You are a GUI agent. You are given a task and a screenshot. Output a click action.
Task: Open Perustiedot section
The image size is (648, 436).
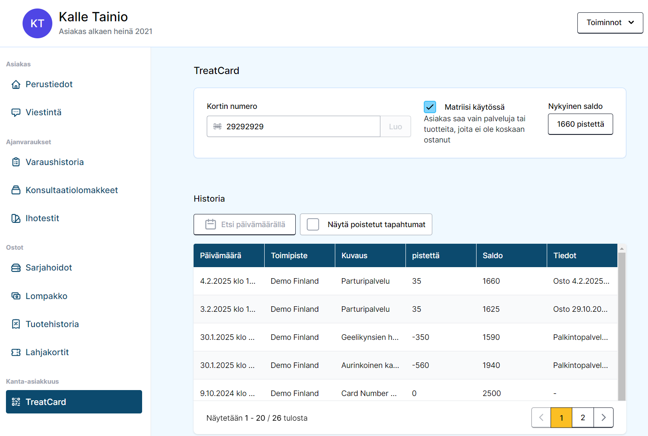point(74,84)
